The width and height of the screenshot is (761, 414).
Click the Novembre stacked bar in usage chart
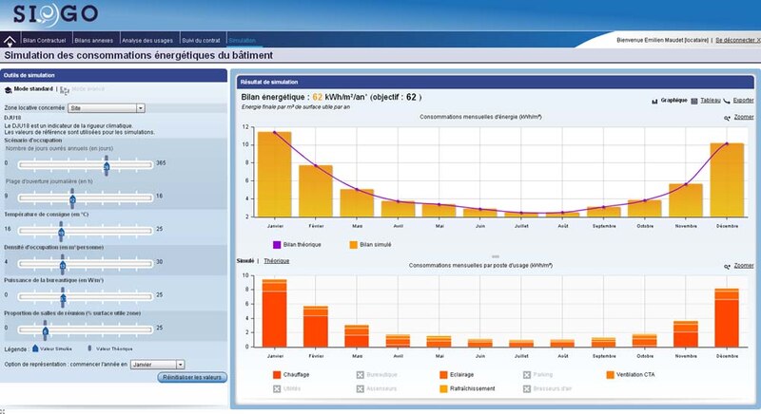(686, 334)
